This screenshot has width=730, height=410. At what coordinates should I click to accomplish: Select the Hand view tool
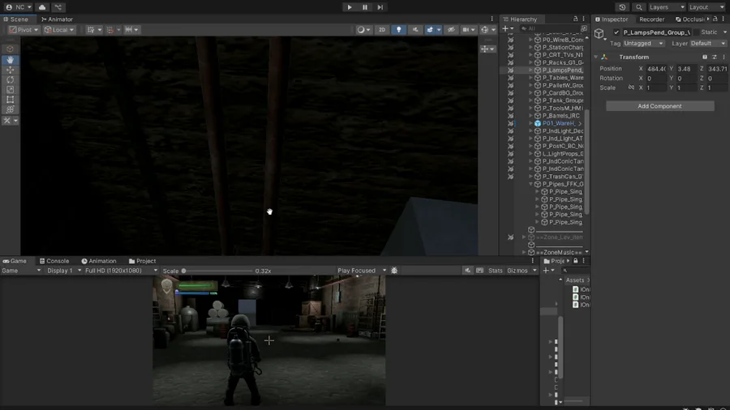coord(10,59)
